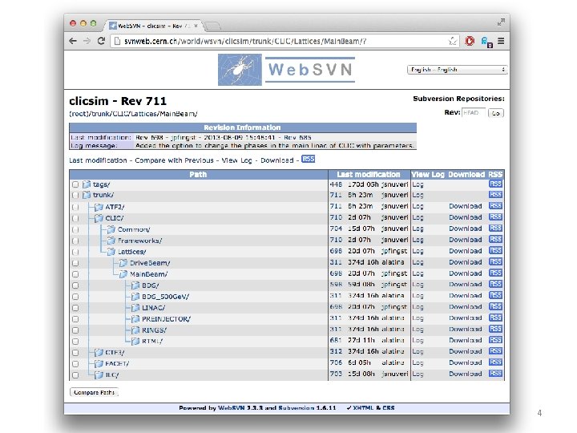Viewport: 577px width, 433px height.
Task: Click the folder icon of RINGS/
Action: click(135, 330)
